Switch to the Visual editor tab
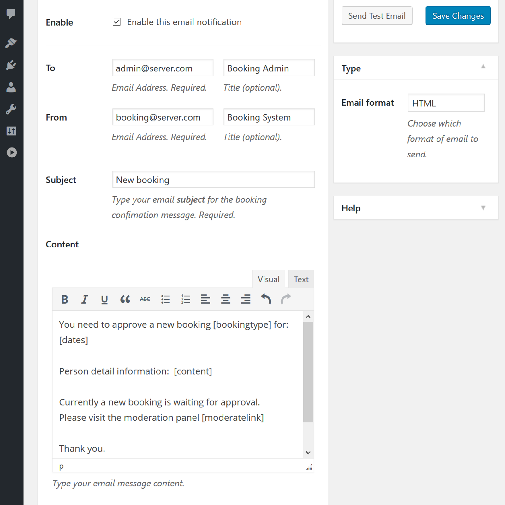 [269, 279]
